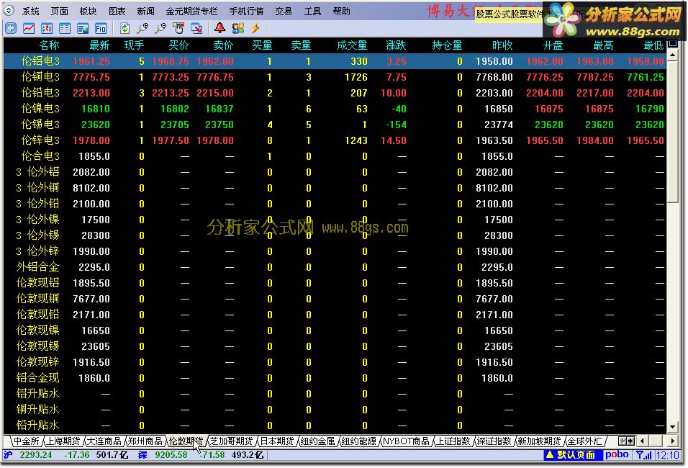Open the 手机行情 menu

[247, 11]
